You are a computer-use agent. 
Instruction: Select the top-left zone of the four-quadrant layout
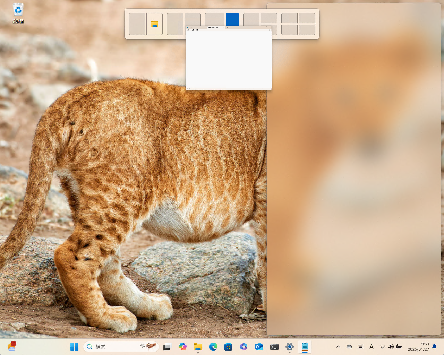click(x=289, y=18)
